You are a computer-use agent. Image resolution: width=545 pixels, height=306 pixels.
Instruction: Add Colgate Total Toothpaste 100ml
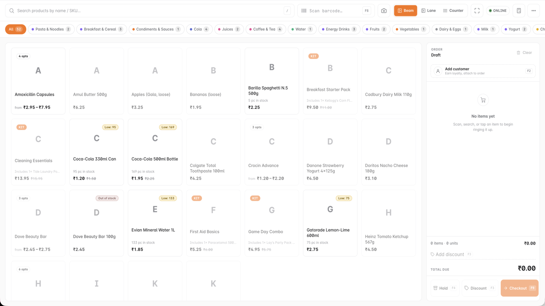pyautogui.click(x=213, y=152)
